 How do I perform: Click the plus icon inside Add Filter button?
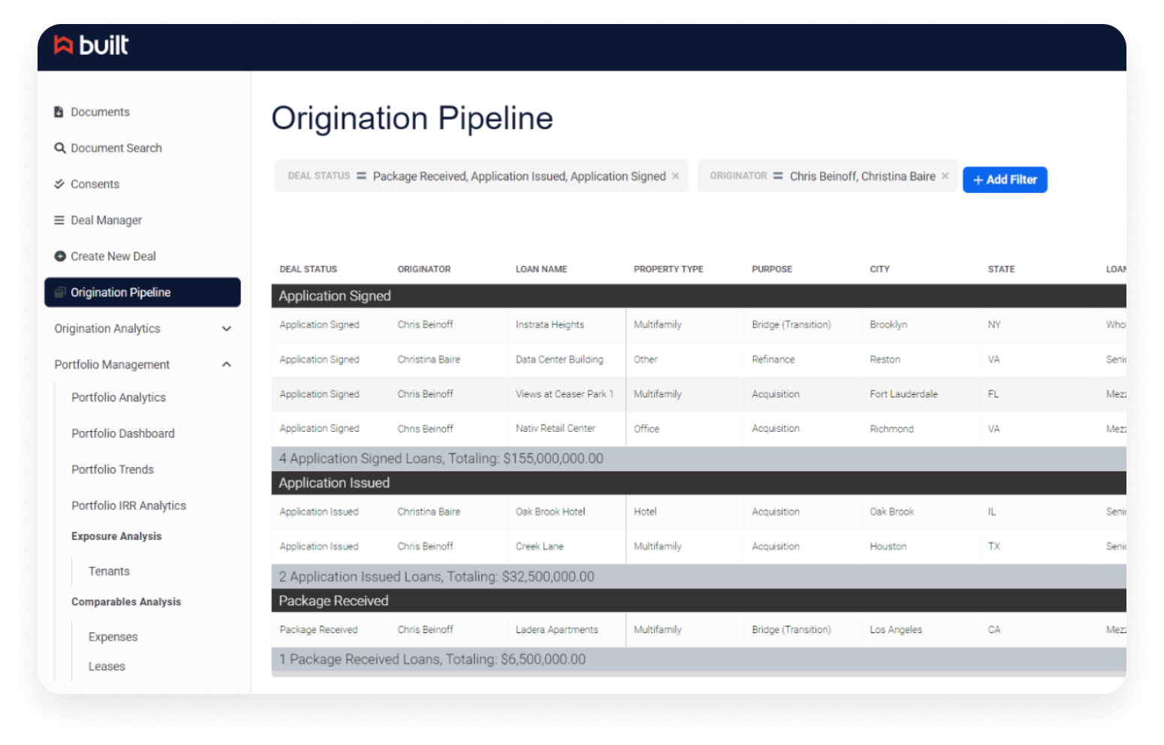978,179
